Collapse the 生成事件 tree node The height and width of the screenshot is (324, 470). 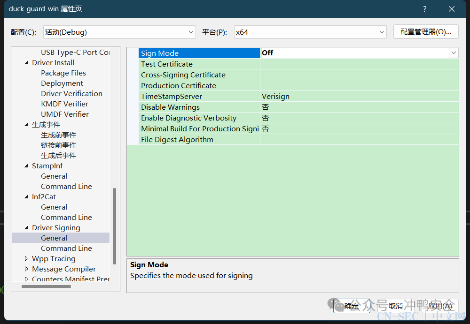26,124
